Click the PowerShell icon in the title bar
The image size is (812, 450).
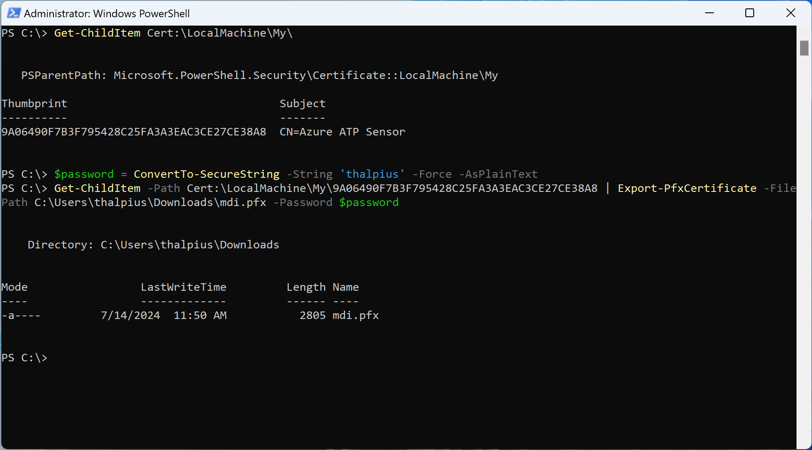14,13
